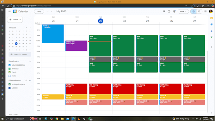Open the Terms link
This screenshot has width=215, height=121.
coord(10,114)
